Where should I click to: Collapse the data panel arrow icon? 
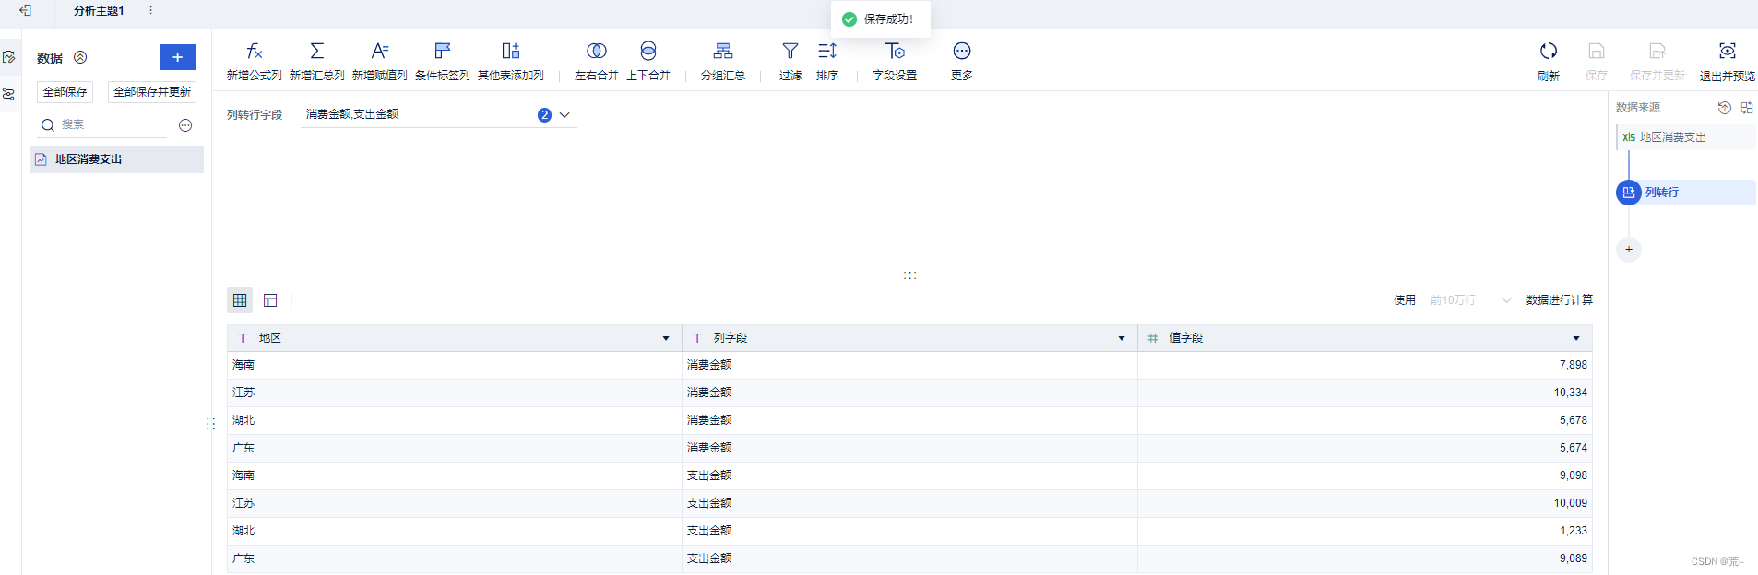point(80,57)
